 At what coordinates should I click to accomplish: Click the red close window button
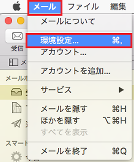coord(8,21)
